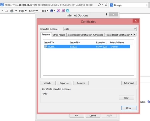
Task: Sort by the Friendly Name column header
Action: click(x=119, y=43)
